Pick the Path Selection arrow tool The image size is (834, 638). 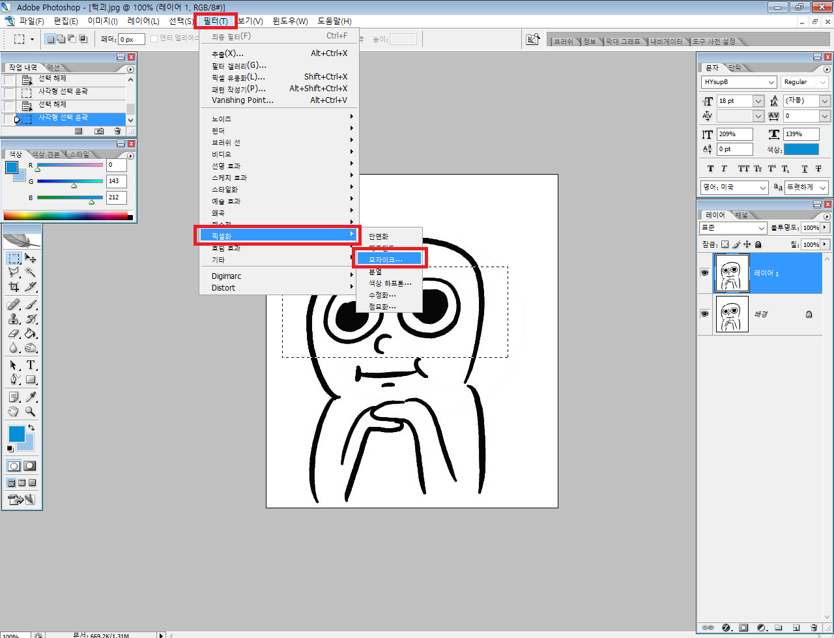pyautogui.click(x=14, y=365)
